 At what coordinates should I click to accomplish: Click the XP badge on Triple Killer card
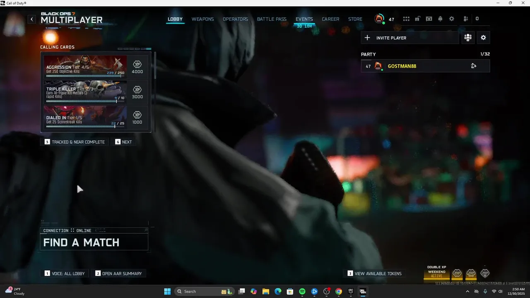tap(137, 90)
